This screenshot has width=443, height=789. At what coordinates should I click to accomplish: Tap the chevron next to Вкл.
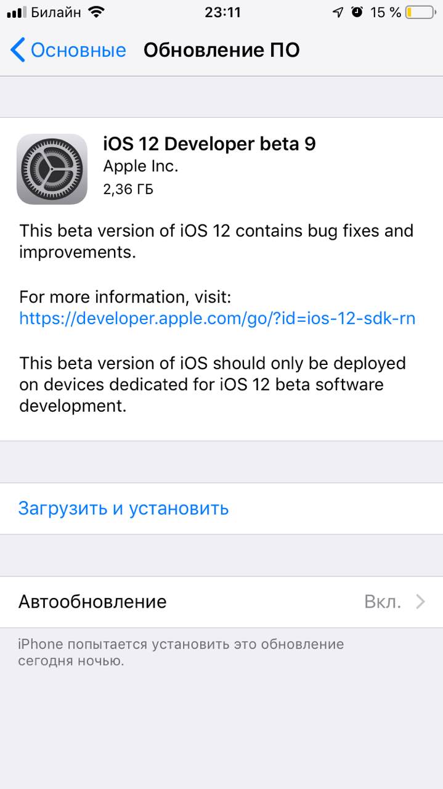pos(421,602)
